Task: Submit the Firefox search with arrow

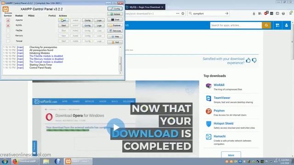Action: pyautogui.click(x=226, y=13)
